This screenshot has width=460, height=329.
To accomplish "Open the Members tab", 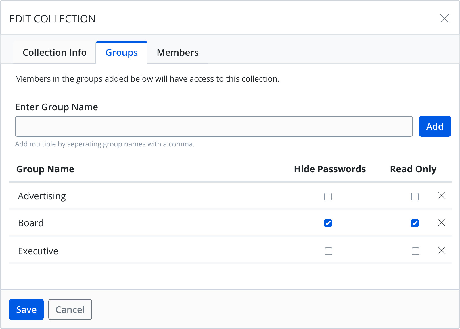I will (177, 53).
